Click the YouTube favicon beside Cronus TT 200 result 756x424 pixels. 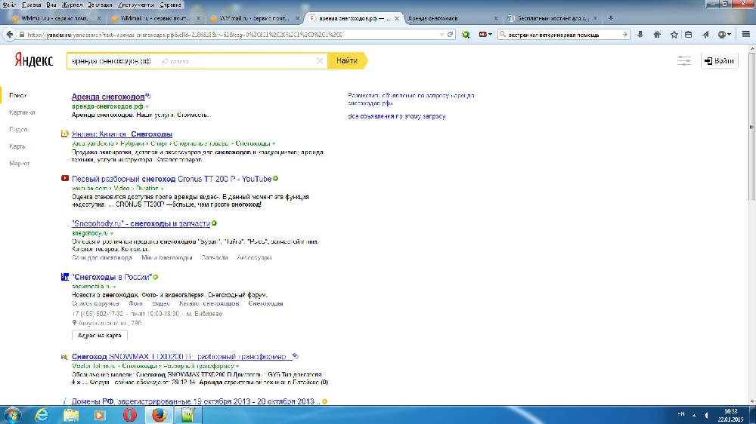[65, 179]
